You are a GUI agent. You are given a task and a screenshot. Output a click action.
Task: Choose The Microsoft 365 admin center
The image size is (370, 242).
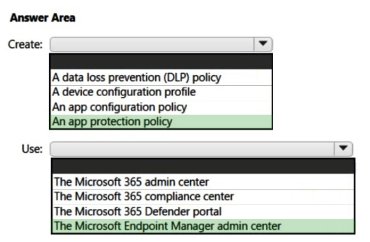(x=203, y=182)
